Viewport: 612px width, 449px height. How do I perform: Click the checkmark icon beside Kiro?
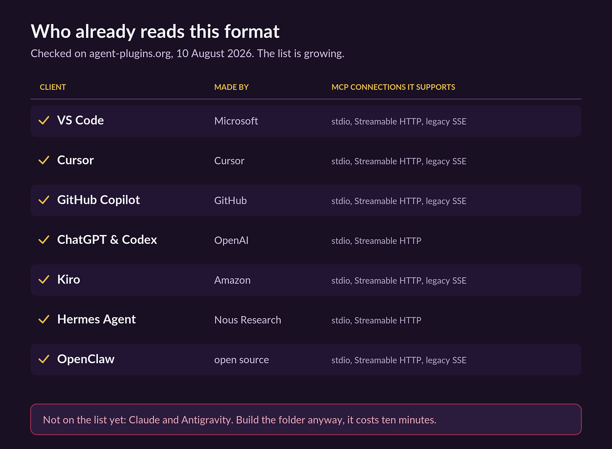pyautogui.click(x=44, y=280)
